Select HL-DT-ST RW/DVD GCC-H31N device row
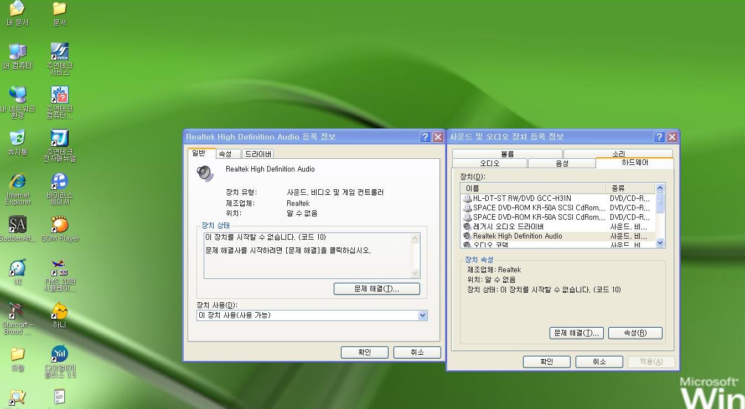 (x=558, y=198)
